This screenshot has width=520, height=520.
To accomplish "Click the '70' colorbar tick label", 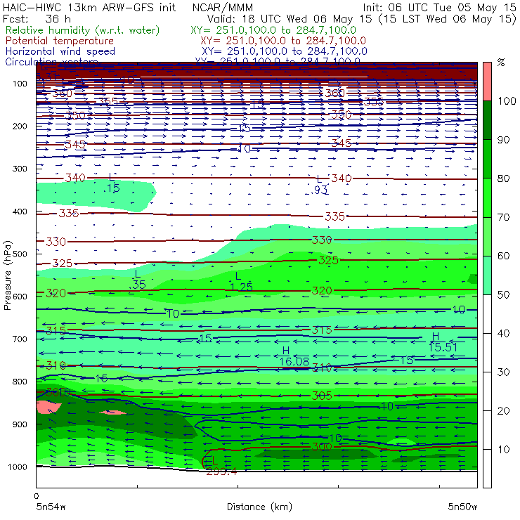I will coord(503,217).
